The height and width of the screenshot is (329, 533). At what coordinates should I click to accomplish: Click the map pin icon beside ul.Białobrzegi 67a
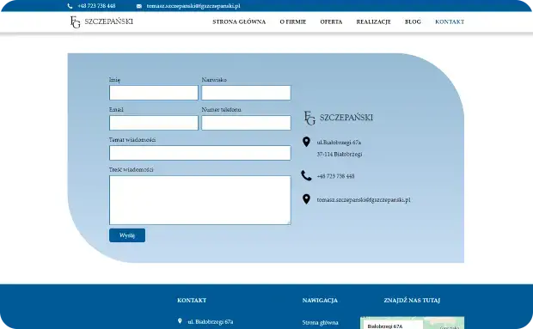[306, 142]
